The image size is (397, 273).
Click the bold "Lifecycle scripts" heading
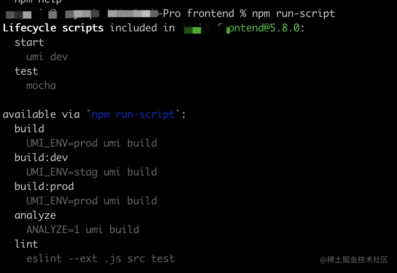53,28
